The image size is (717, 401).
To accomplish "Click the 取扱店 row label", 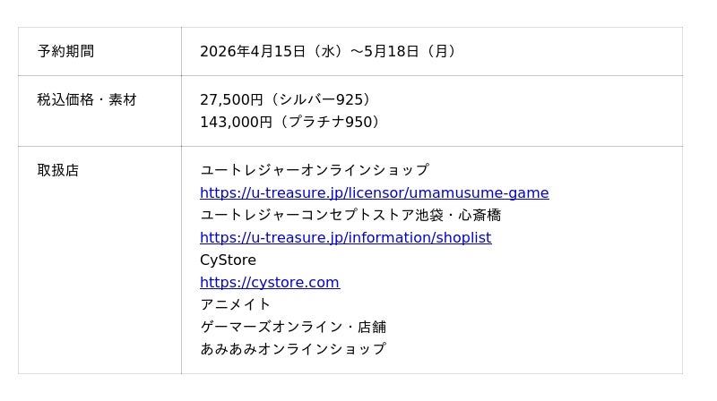I will point(58,170).
